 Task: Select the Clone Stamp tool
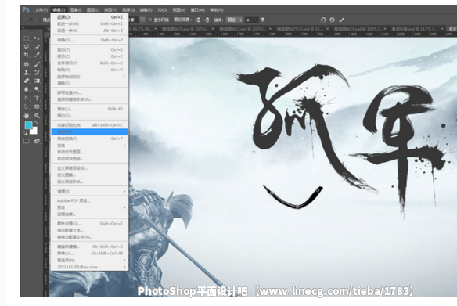[x=27, y=72]
